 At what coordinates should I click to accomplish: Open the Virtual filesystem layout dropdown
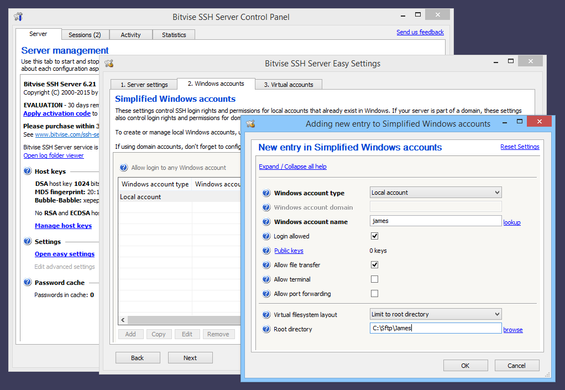click(436, 314)
